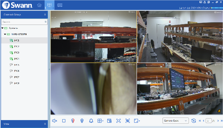Go to next page arrow
Image resolution: width=223 pixels, height=128 pixels.
pos(218,121)
